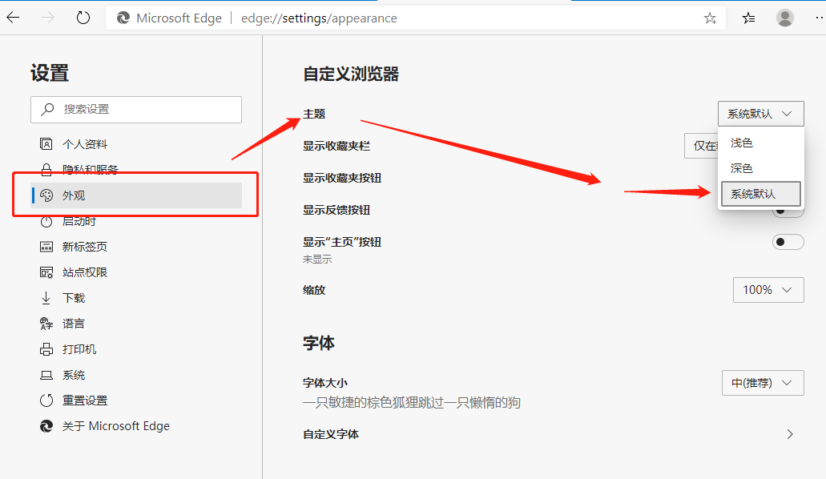Open 系统 settings page
This screenshot has width=826, height=479.
(x=136, y=375)
